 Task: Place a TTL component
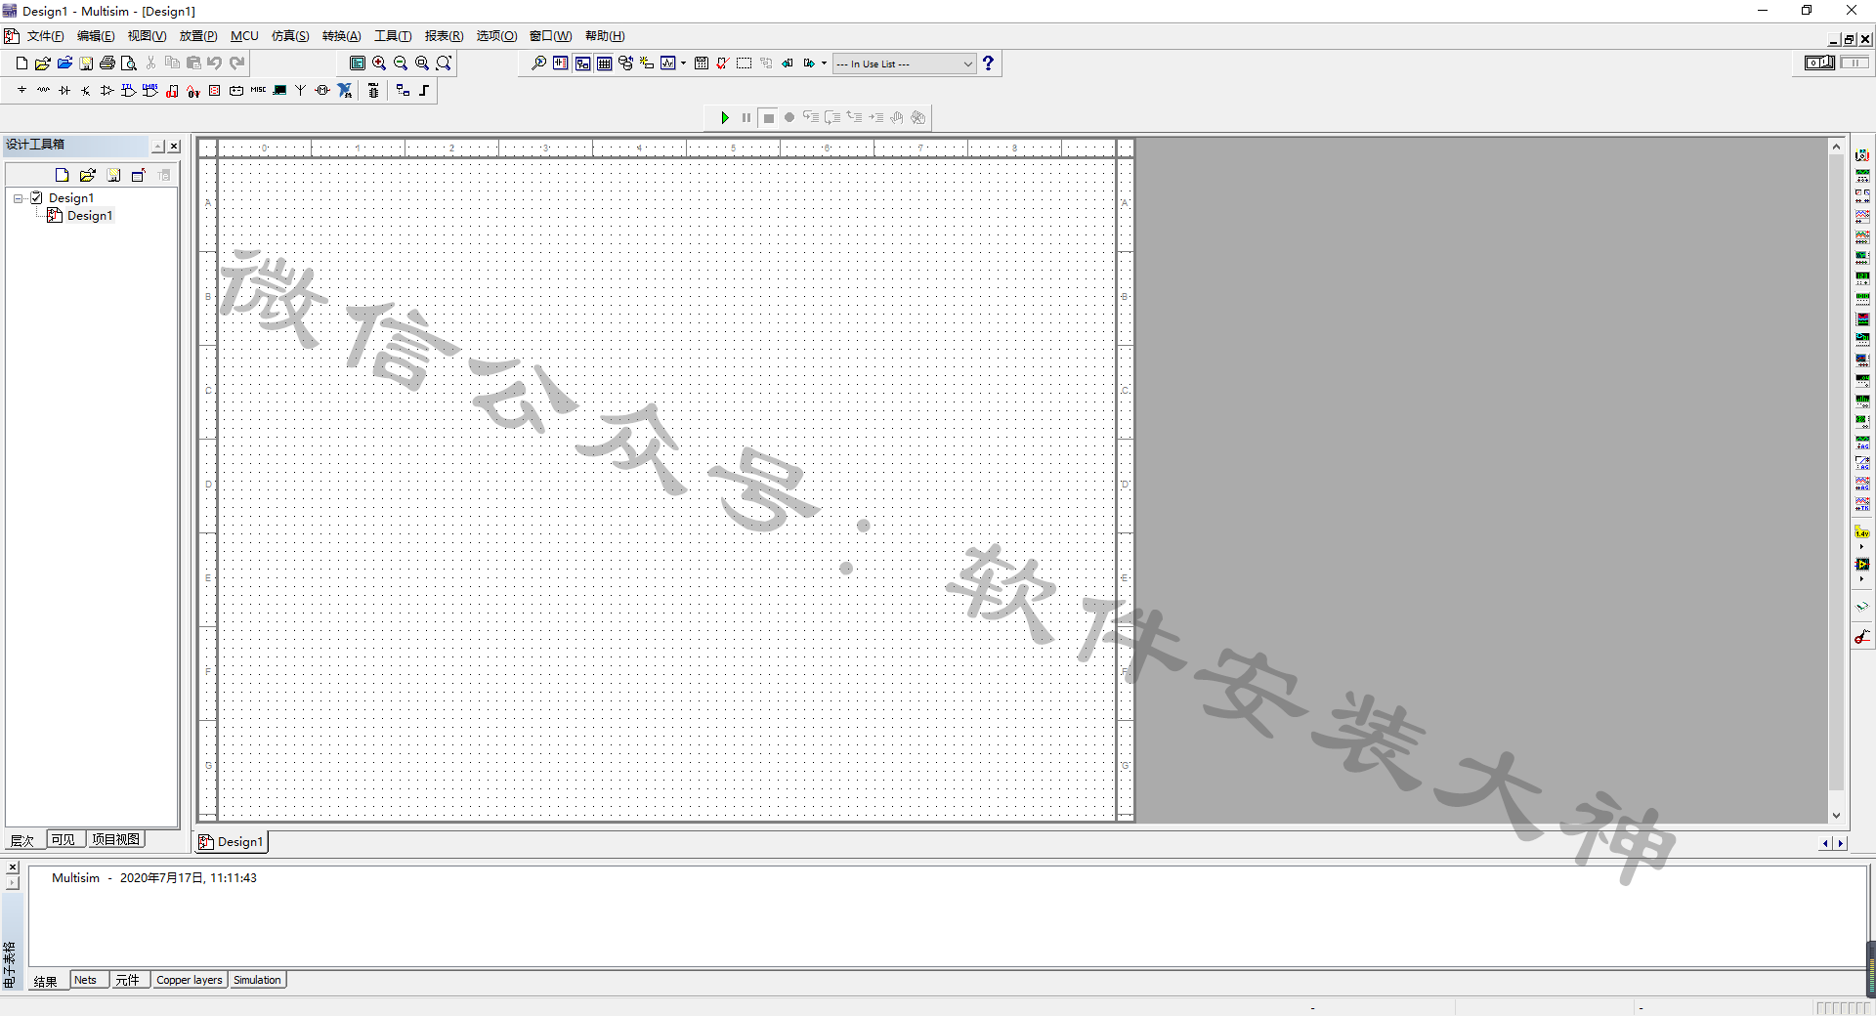pyautogui.click(x=129, y=90)
